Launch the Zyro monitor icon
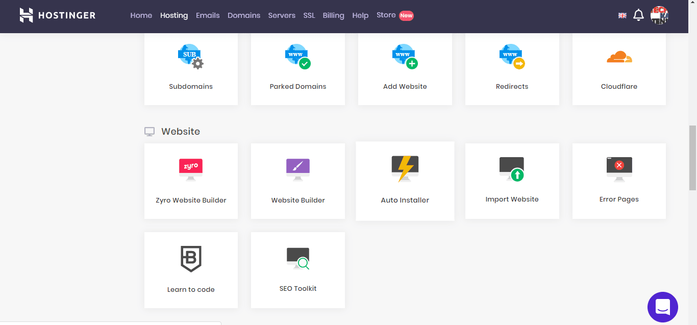 pyautogui.click(x=191, y=169)
